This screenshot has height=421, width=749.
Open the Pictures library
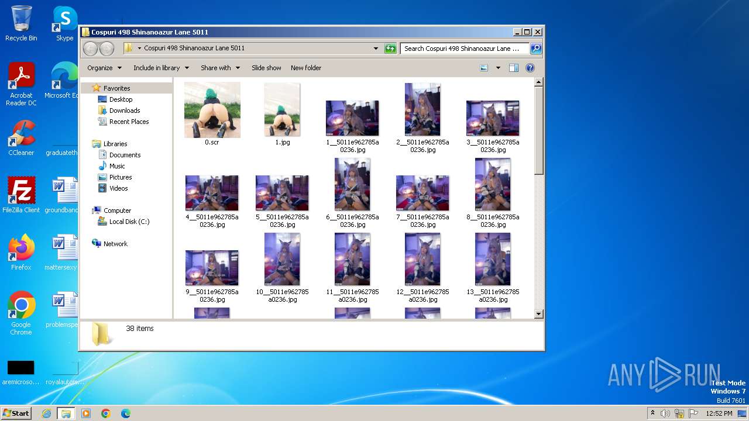[121, 177]
